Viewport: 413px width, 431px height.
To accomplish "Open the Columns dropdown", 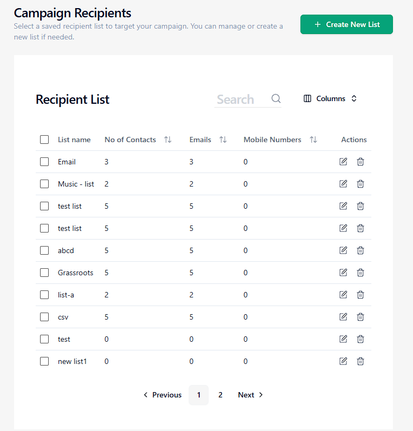I will tap(330, 98).
